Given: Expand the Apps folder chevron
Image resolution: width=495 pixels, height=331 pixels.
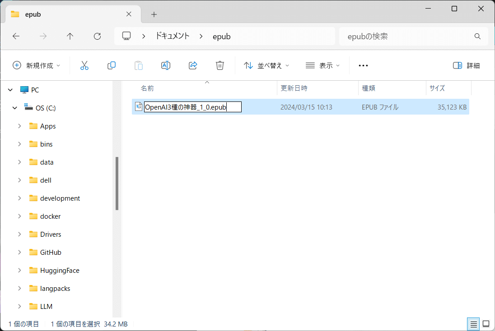Looking at the screenshot, I should [19, 126].
